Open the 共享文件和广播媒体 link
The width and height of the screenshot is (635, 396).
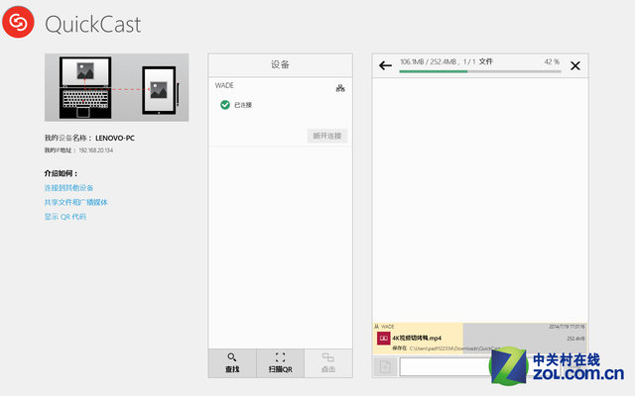[75, 202]
